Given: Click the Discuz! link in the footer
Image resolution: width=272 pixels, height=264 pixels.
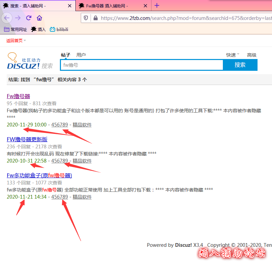Looking at the screenshot, I should [x=183, y=245].
